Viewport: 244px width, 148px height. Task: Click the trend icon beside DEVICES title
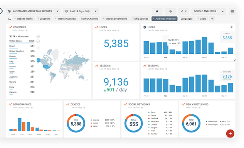point(68,104)
